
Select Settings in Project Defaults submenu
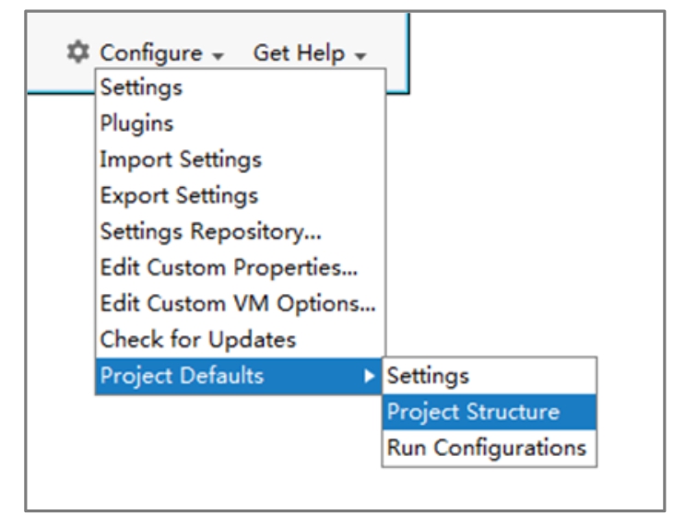[x=428, y=376]
